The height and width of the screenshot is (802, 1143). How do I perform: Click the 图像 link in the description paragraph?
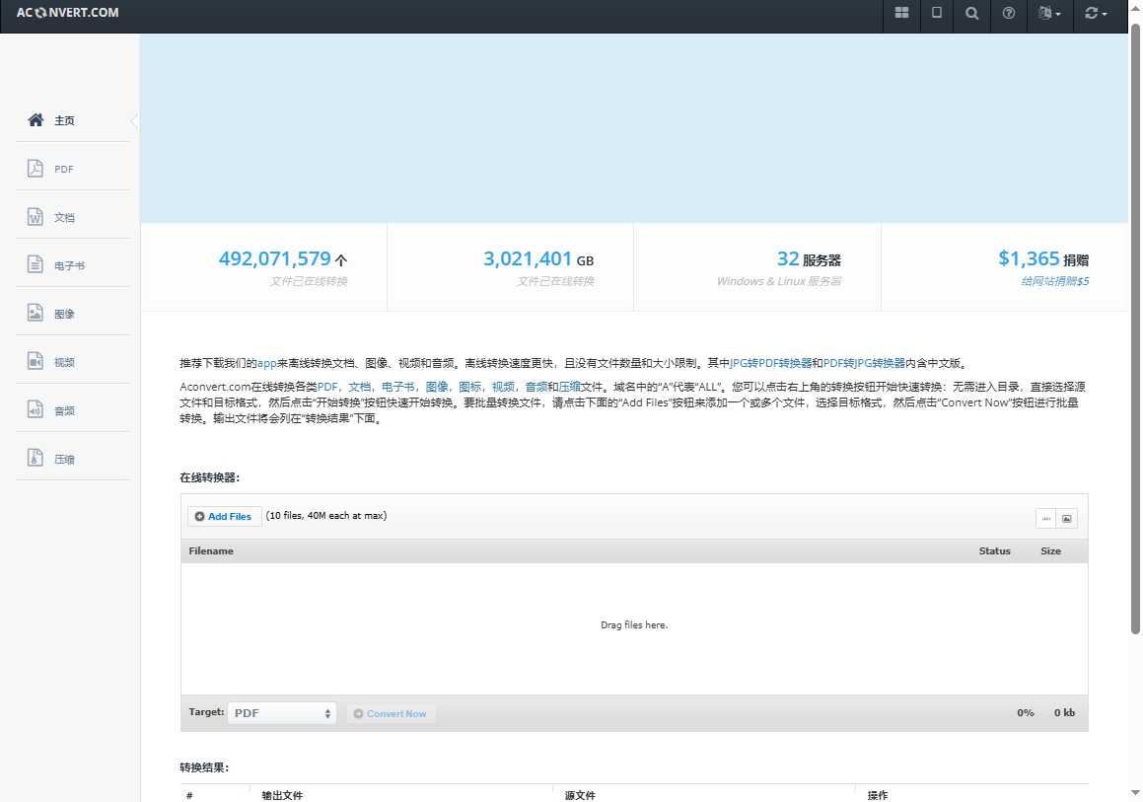coord(437,387)
